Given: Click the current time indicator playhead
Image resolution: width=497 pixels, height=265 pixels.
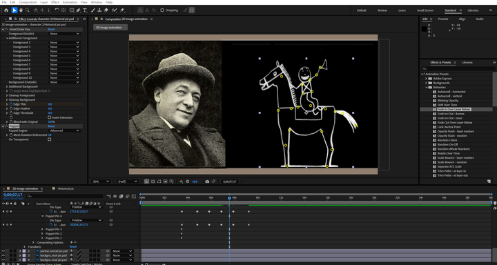Looking at the screenshot, I should 229,198.
